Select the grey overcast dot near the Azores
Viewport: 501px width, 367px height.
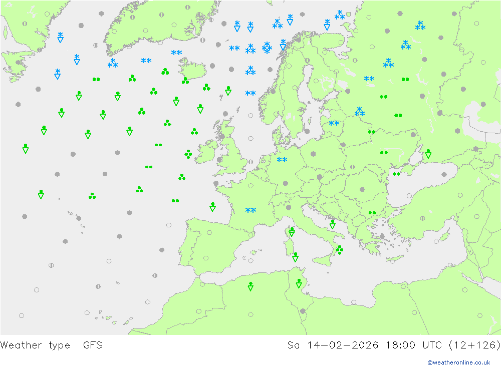coord(79,218)
